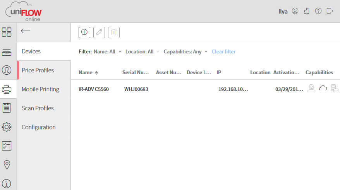The height and width of the screenshot is (190, 340).
Task: Edit device with the pencil button
Action: pyautogui.click(x=99, y=33)
